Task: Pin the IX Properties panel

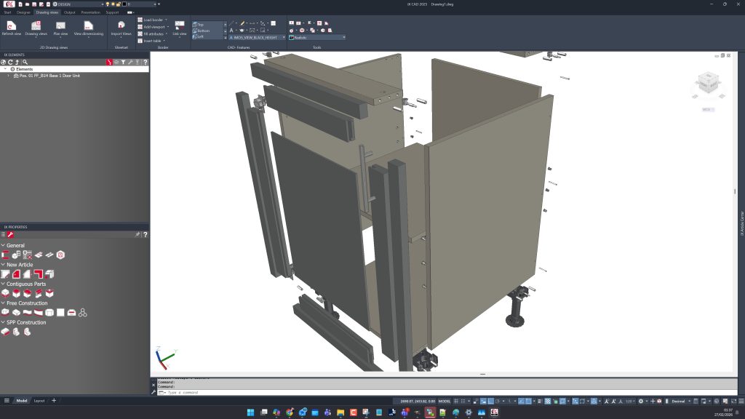Action: click(x=138, y=235)
